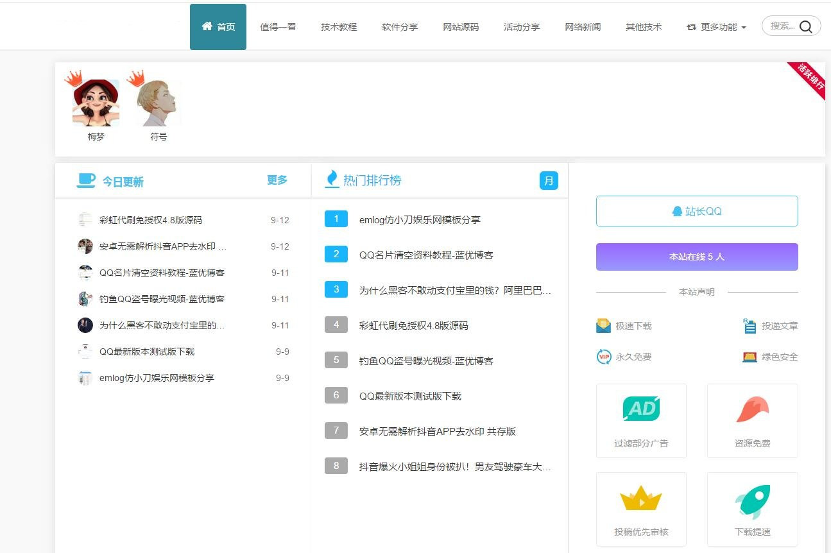Expand the 更多功能 dropdown menu

tap(717, 27)
